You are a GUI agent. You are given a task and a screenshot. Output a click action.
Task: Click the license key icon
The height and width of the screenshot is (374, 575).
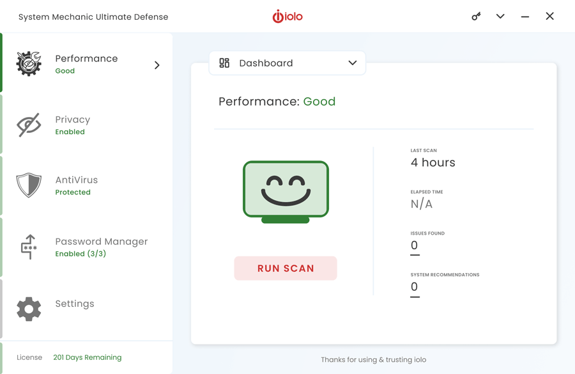click(476, 16)
